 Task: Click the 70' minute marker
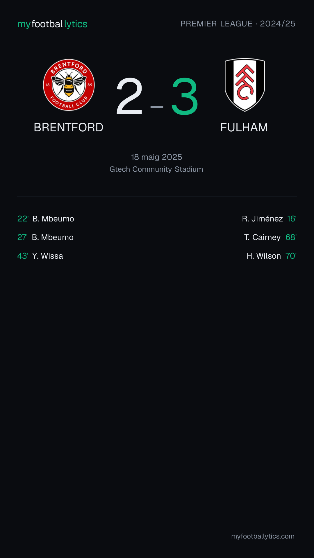[291, 256]
